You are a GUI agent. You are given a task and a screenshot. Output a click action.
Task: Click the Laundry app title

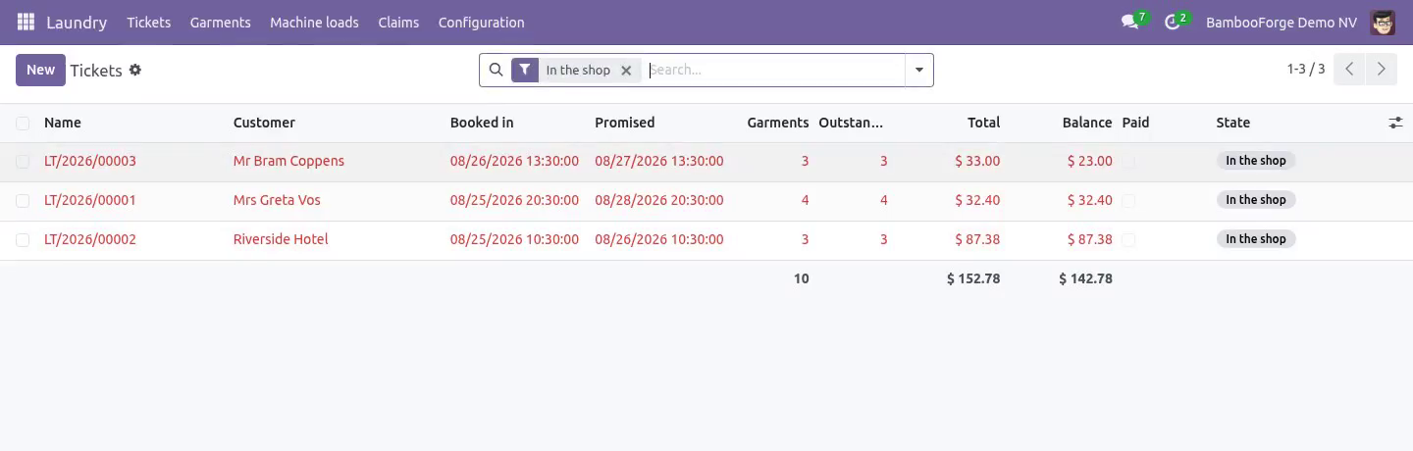(x=77, y=22)
